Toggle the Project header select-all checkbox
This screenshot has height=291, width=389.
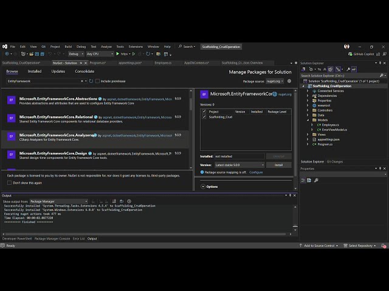coord(204,112)
